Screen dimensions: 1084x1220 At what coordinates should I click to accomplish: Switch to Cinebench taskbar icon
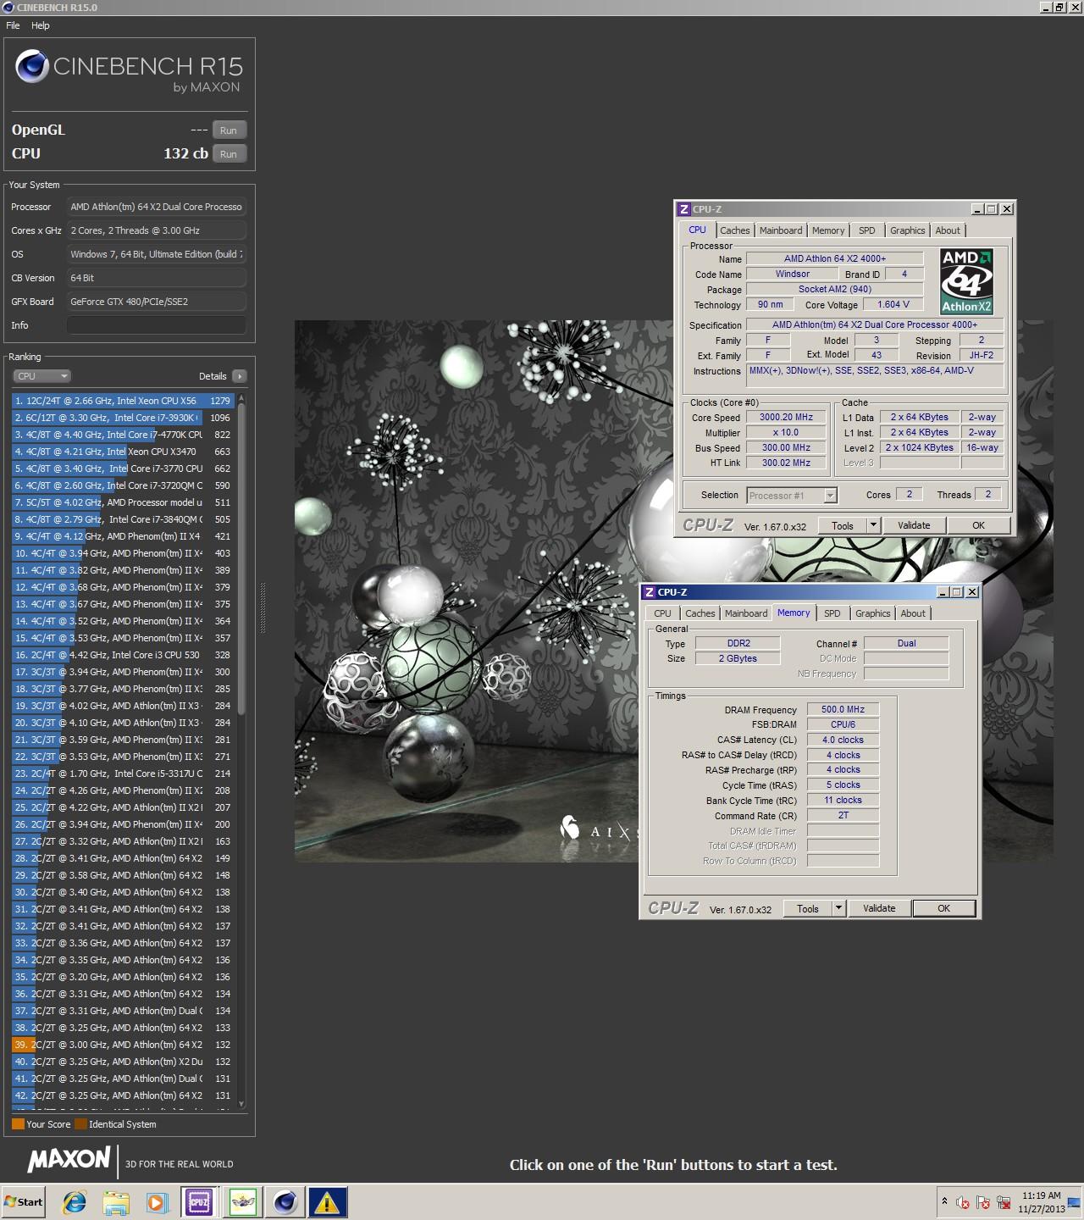[285, 1201]
